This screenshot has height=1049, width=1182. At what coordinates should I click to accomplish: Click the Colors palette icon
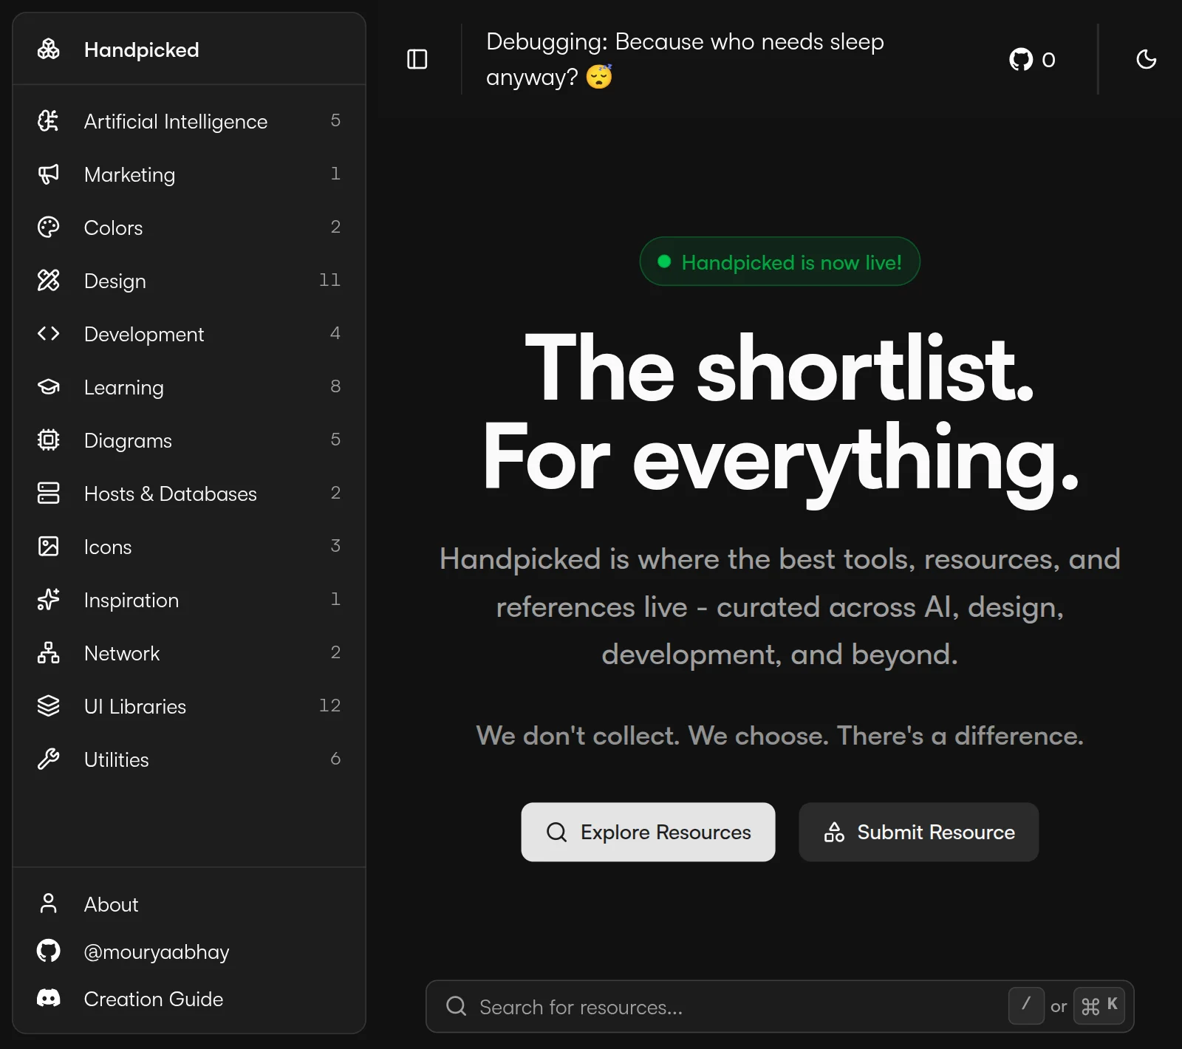coord(49,227)
